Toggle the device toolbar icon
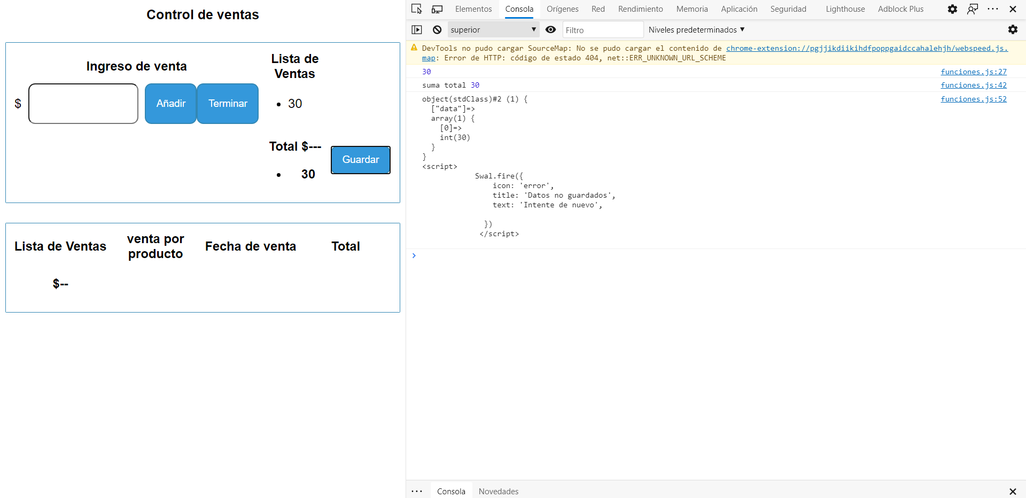The height and width of the screenshot is (498, 1026). point(437,9)
